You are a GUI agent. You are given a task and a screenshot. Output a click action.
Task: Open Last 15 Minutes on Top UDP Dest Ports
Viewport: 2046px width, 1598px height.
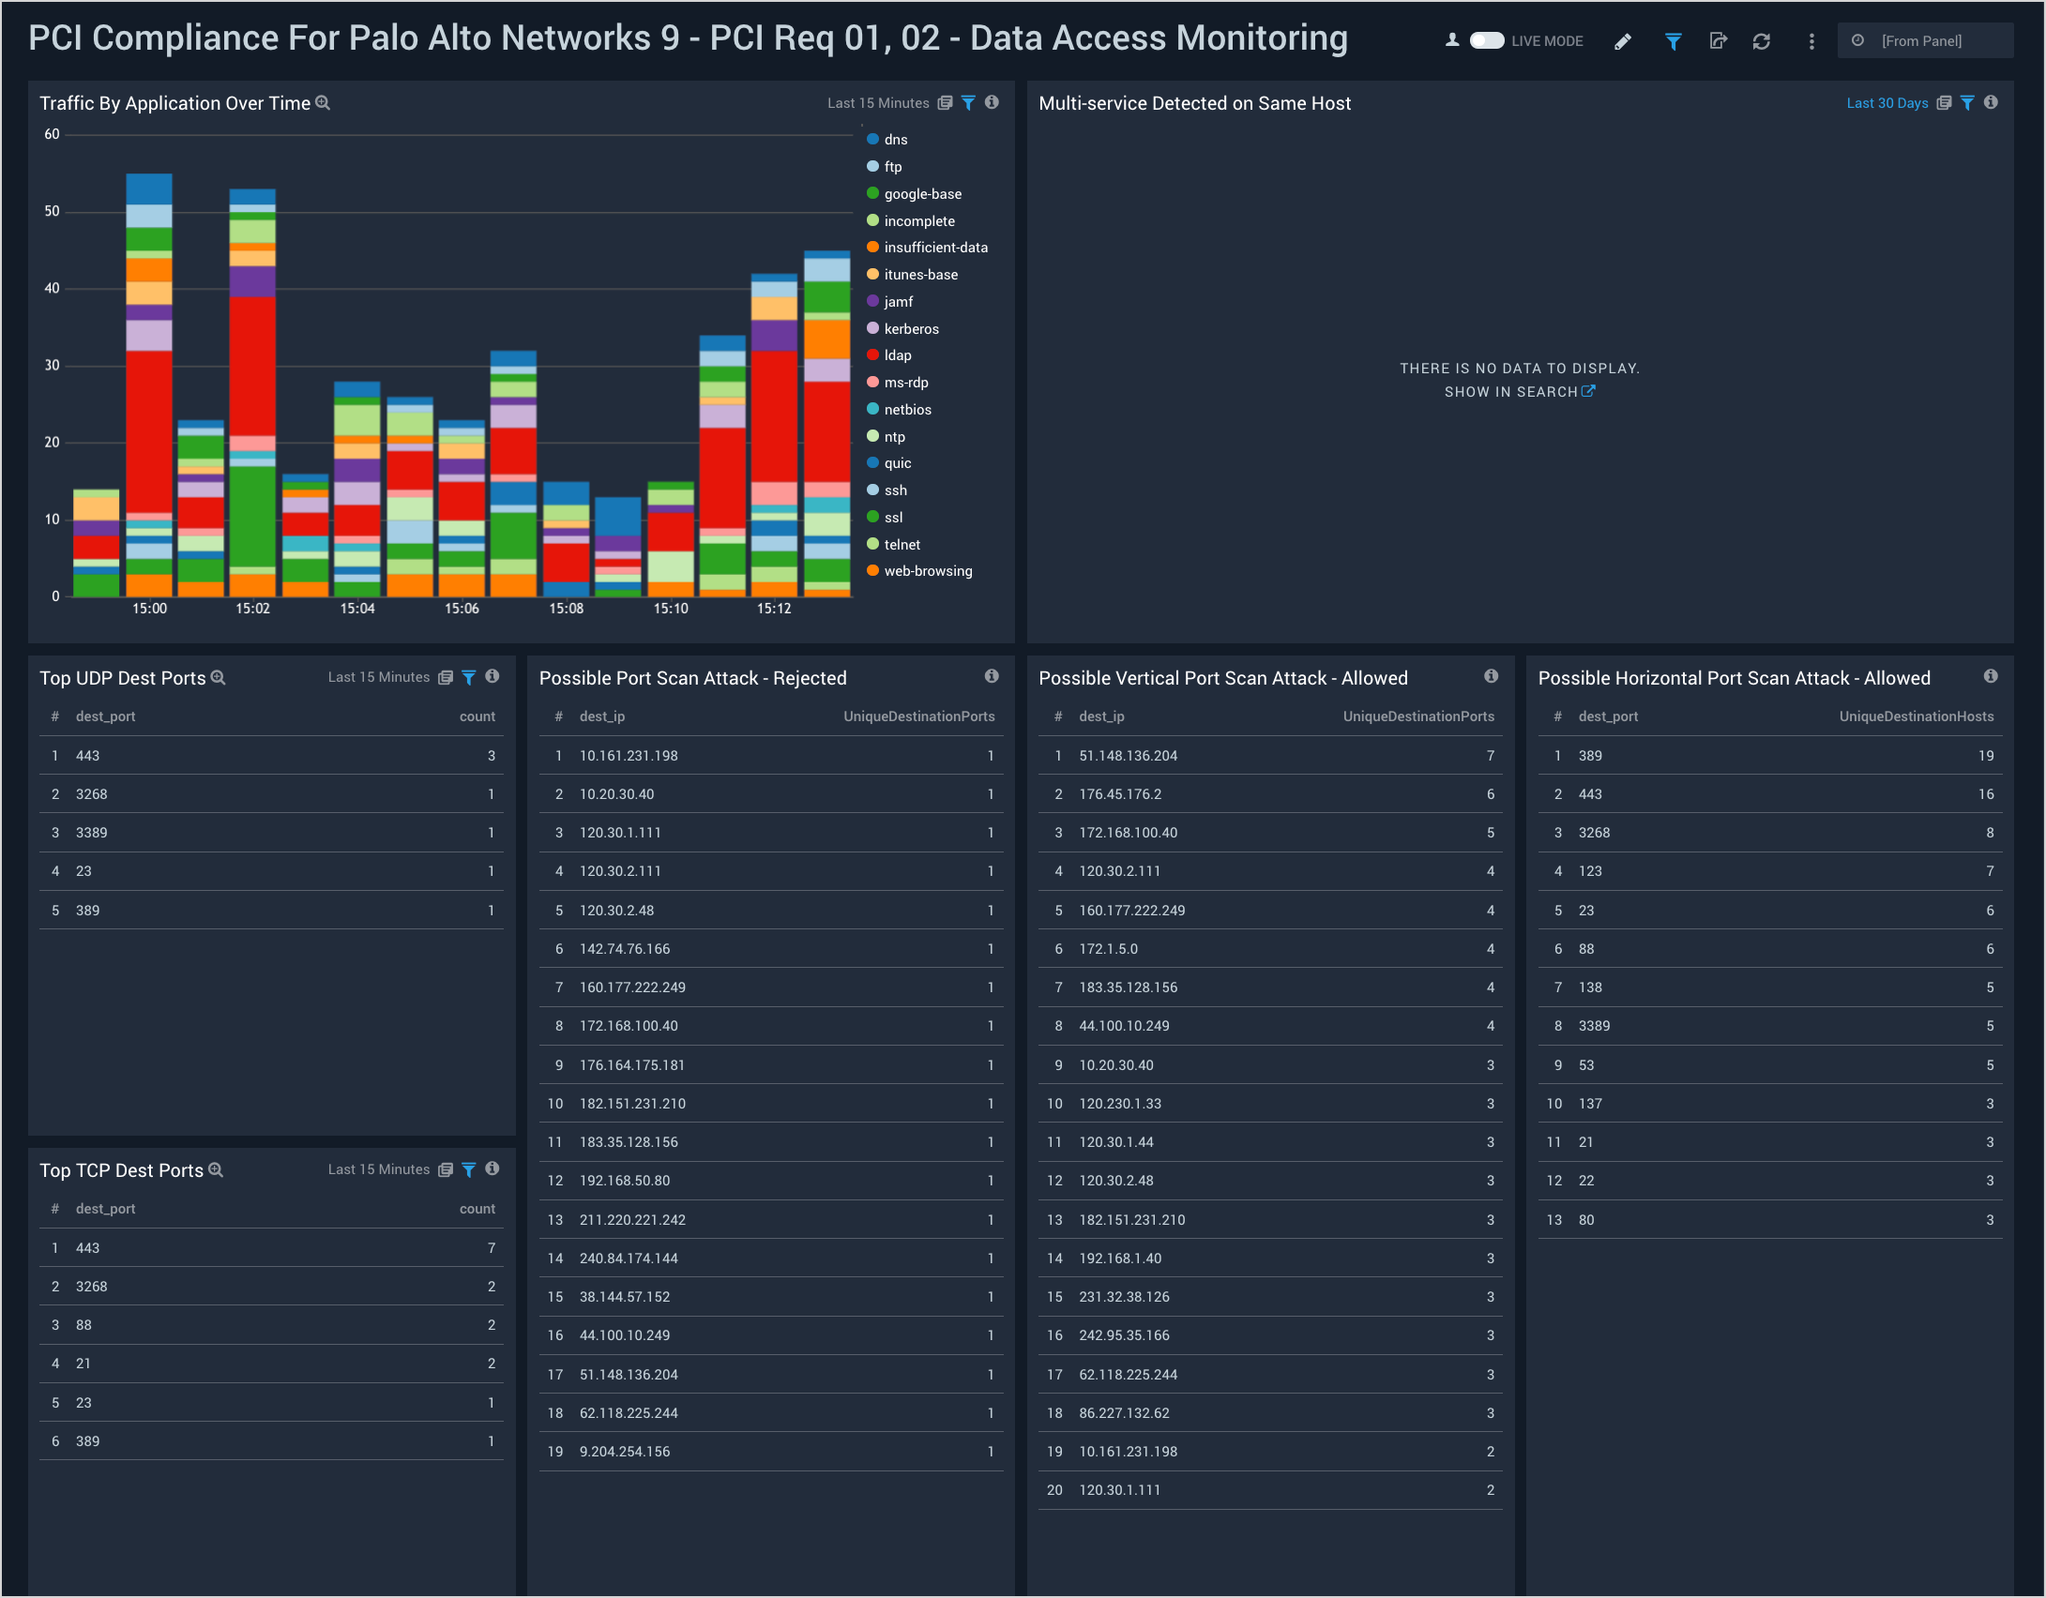(378, 677)
